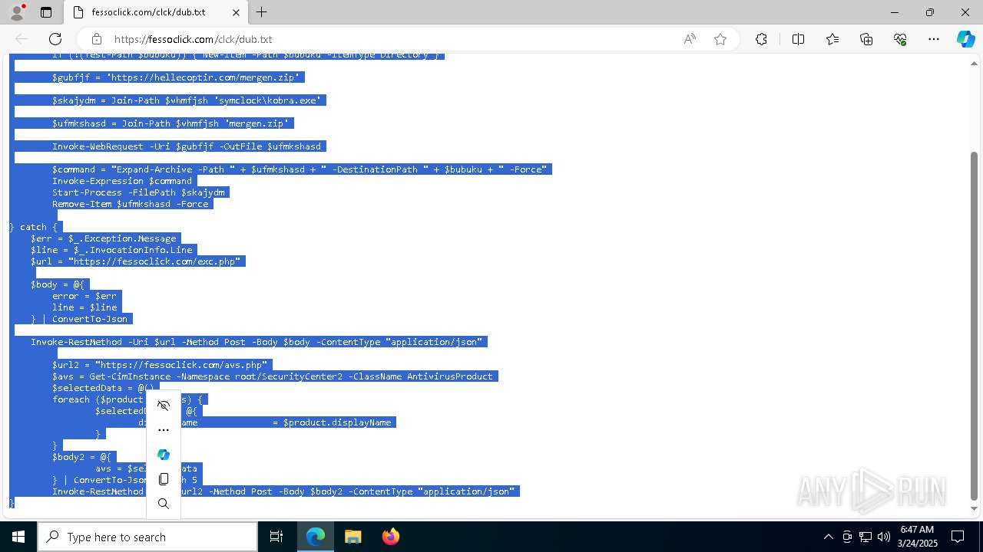Search the web for selected text
This screenshot has width=983, height=552.
pyautogui.click(x=164, y=504)
